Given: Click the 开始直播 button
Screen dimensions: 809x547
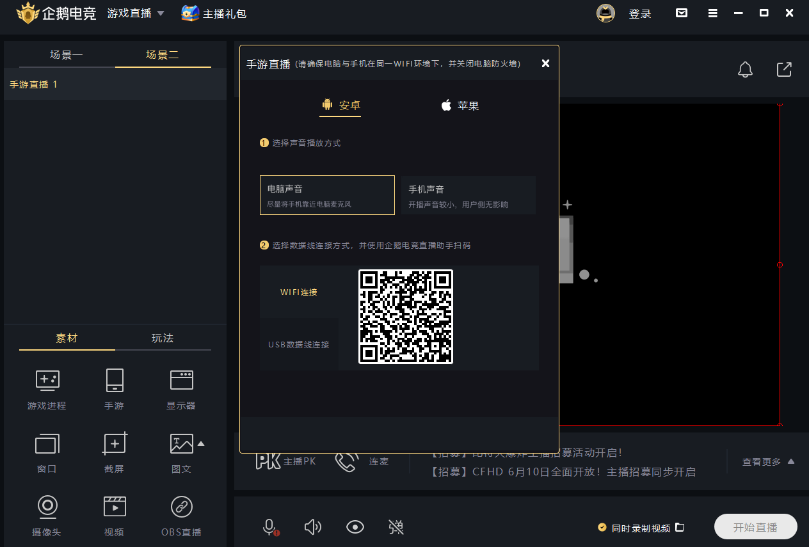Looking at the screenshot, I should pyautogui.click(x=755, y=527).
